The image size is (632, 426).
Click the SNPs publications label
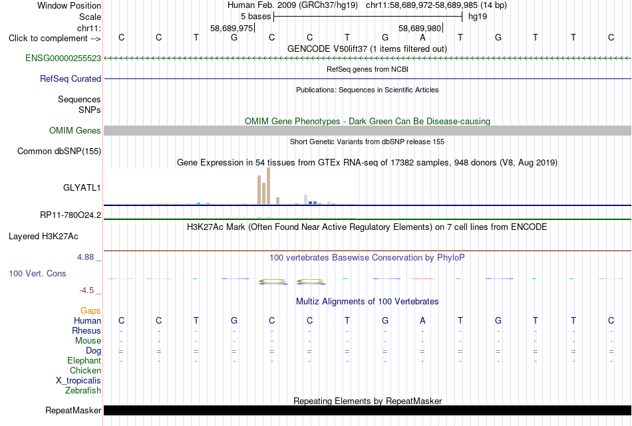[x=90, y=110]
